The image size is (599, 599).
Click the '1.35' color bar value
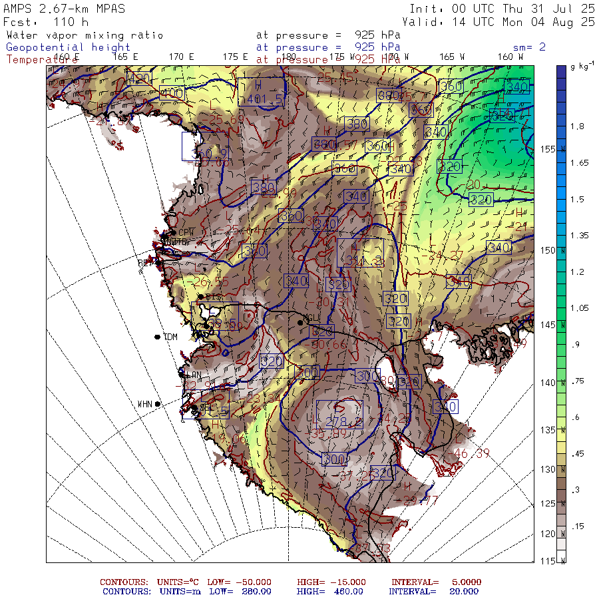tap(580, 236)
